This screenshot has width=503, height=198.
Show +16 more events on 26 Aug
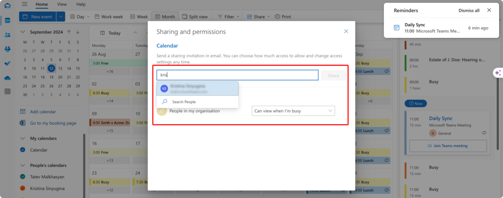(110, 71)
